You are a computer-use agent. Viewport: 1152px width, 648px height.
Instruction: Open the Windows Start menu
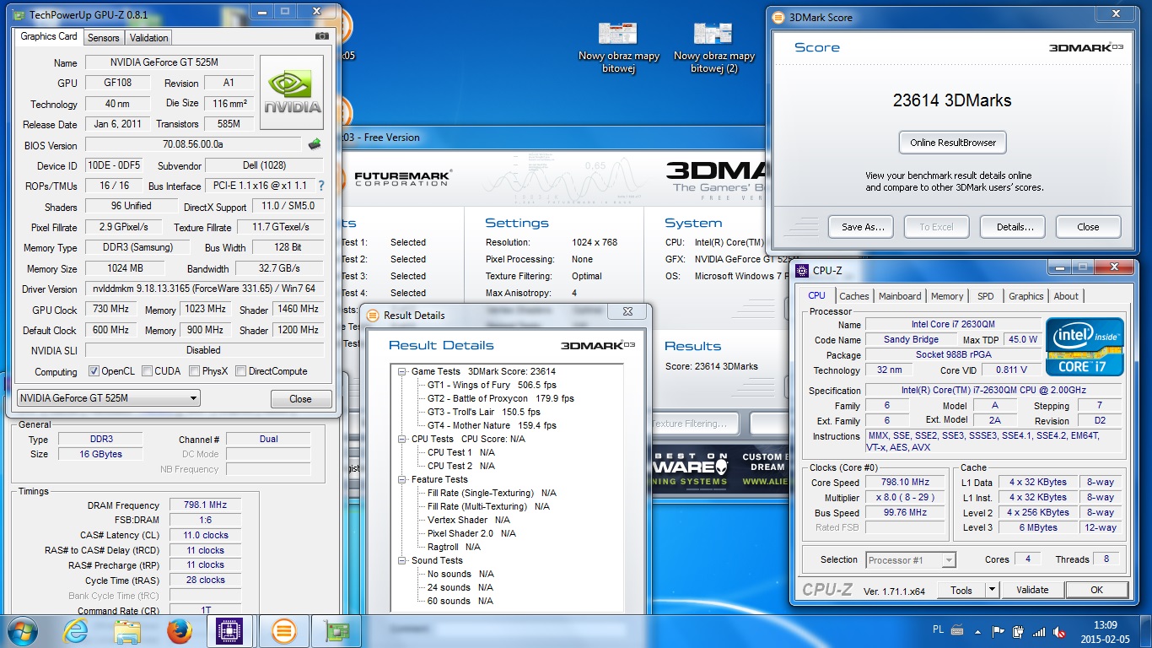coord(22,630)
